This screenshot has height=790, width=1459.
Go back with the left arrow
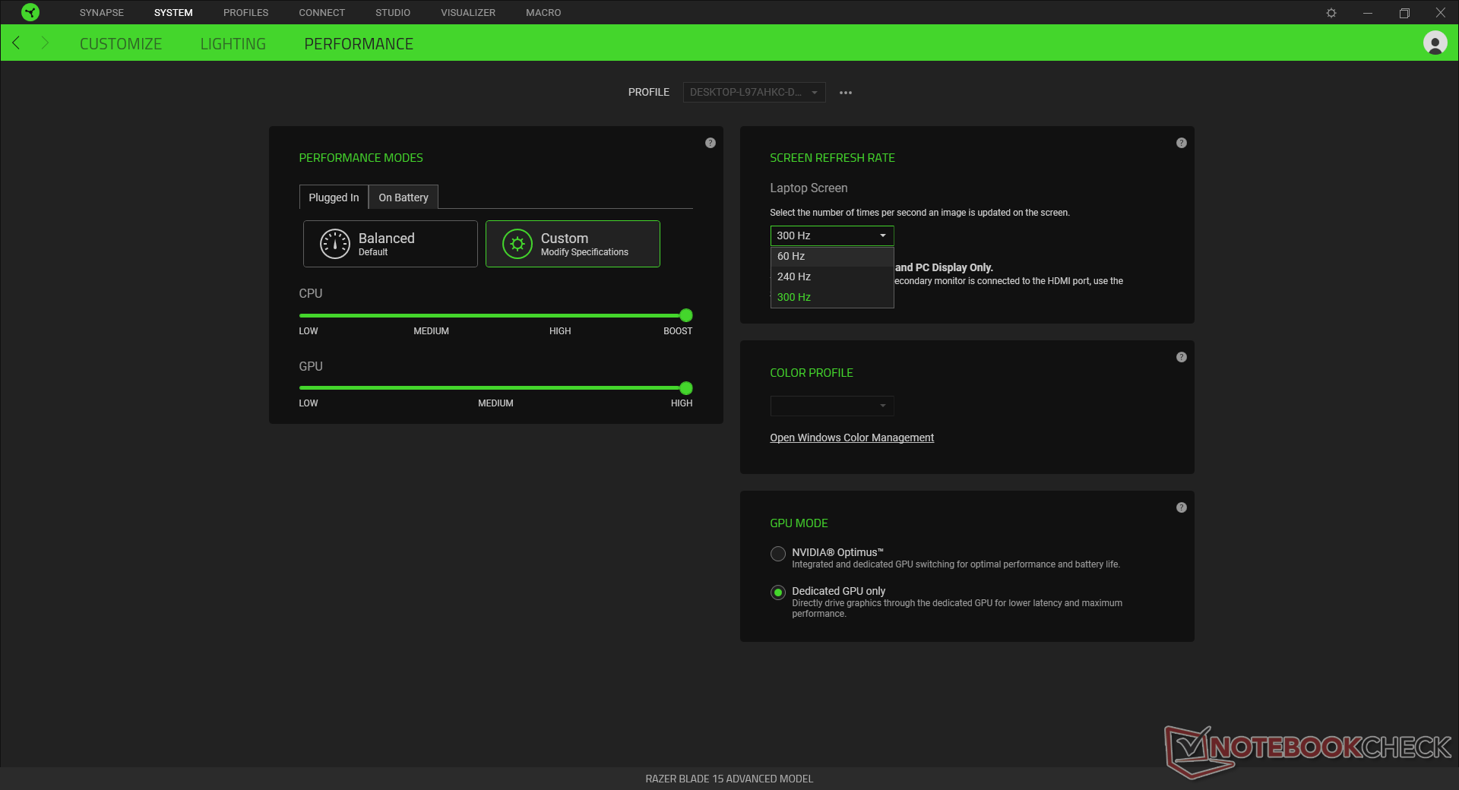point(16,43)
